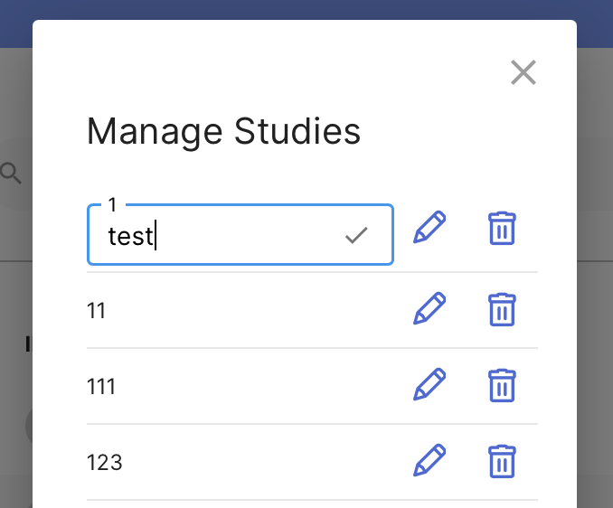
Task: Close the Manage Studies dialog
Action: [x=523, y=72]
